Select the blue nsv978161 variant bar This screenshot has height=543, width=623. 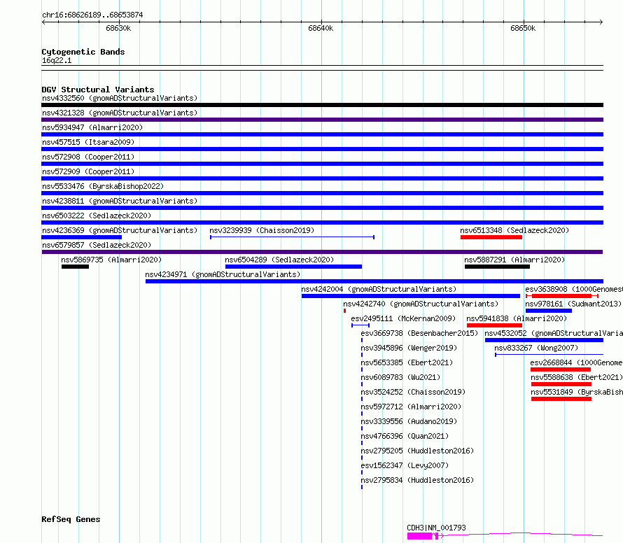pyautogui.click(x=549, y=311)
